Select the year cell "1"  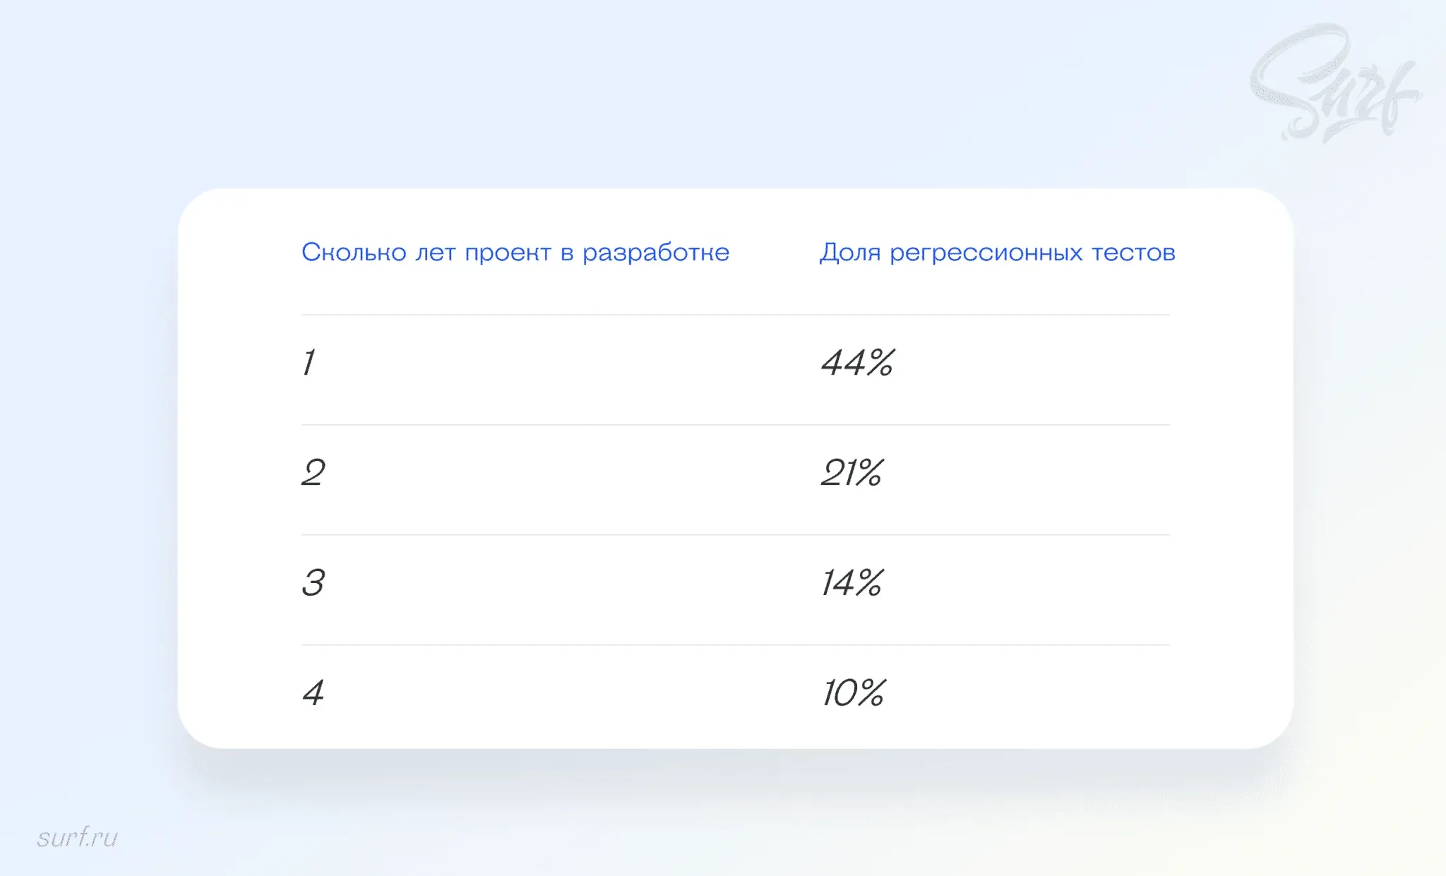click(x=309, y=363)
